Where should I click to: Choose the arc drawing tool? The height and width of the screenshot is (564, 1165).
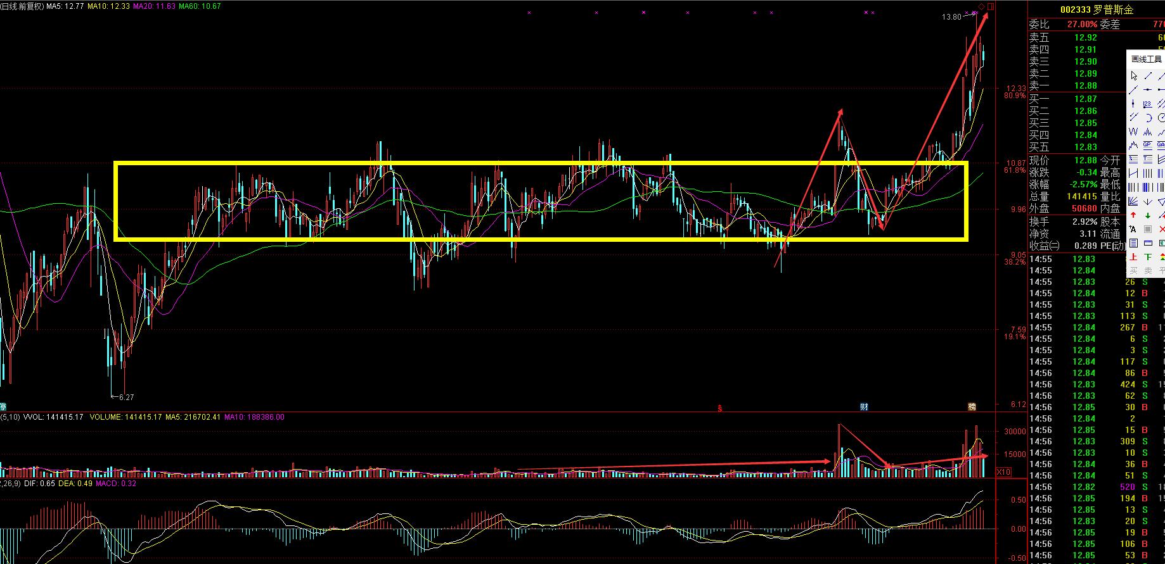pos(1148,118)
